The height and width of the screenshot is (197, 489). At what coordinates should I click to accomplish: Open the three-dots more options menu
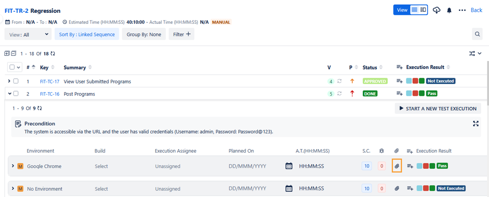click(x=462, y=10)
